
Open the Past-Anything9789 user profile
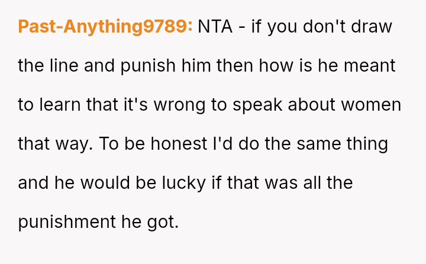[105, 27]
